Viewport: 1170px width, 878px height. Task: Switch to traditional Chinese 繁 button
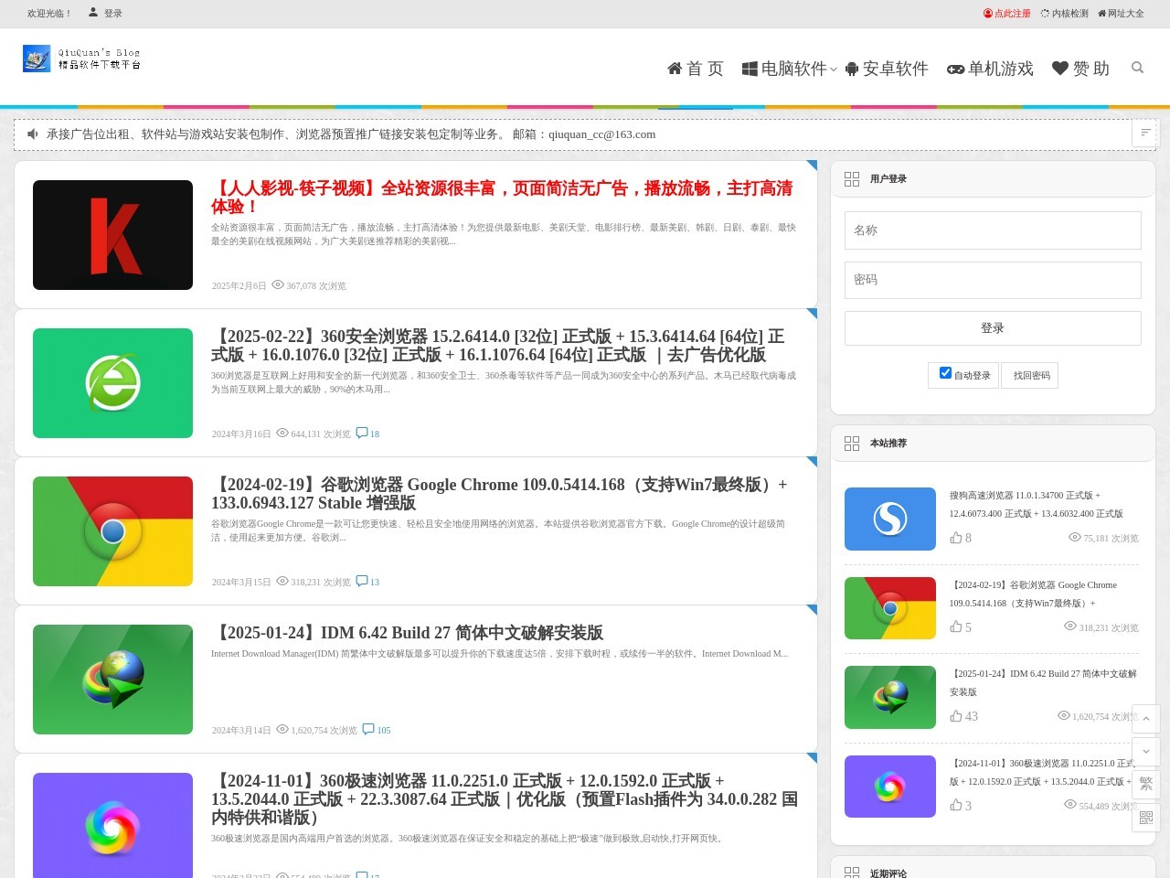pyautogui.click(x=1146, y=785)
